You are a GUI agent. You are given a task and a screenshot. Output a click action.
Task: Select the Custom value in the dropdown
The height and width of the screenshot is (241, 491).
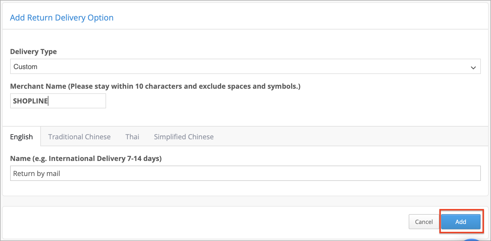[26, 67]
